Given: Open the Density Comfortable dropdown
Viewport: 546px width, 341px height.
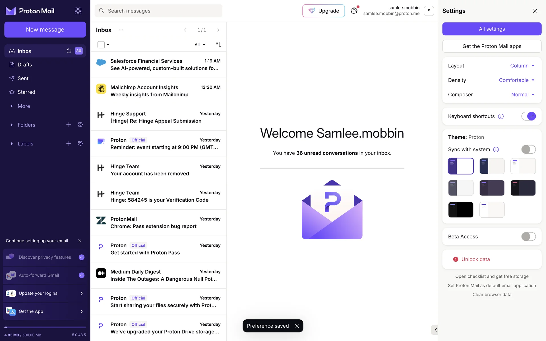Looking at the screenshot, I should [516, 80].
